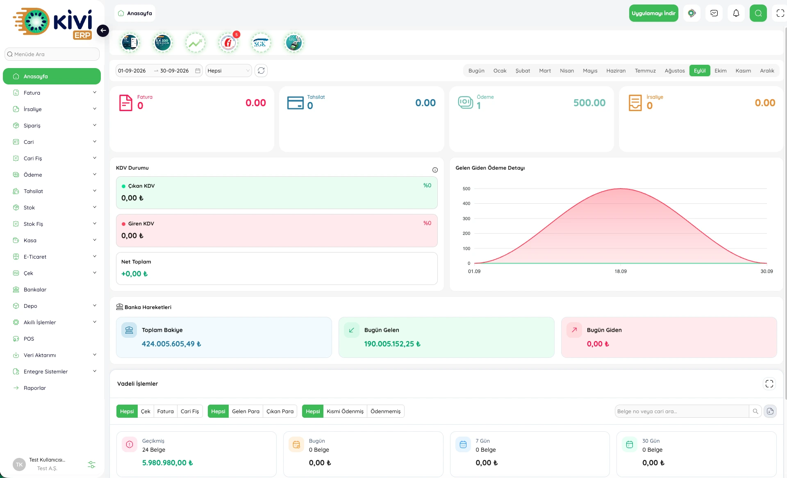Expand the Fatura sidebar menu
Viewport: 787px width, 478px height.
click(x=52, y=93)
